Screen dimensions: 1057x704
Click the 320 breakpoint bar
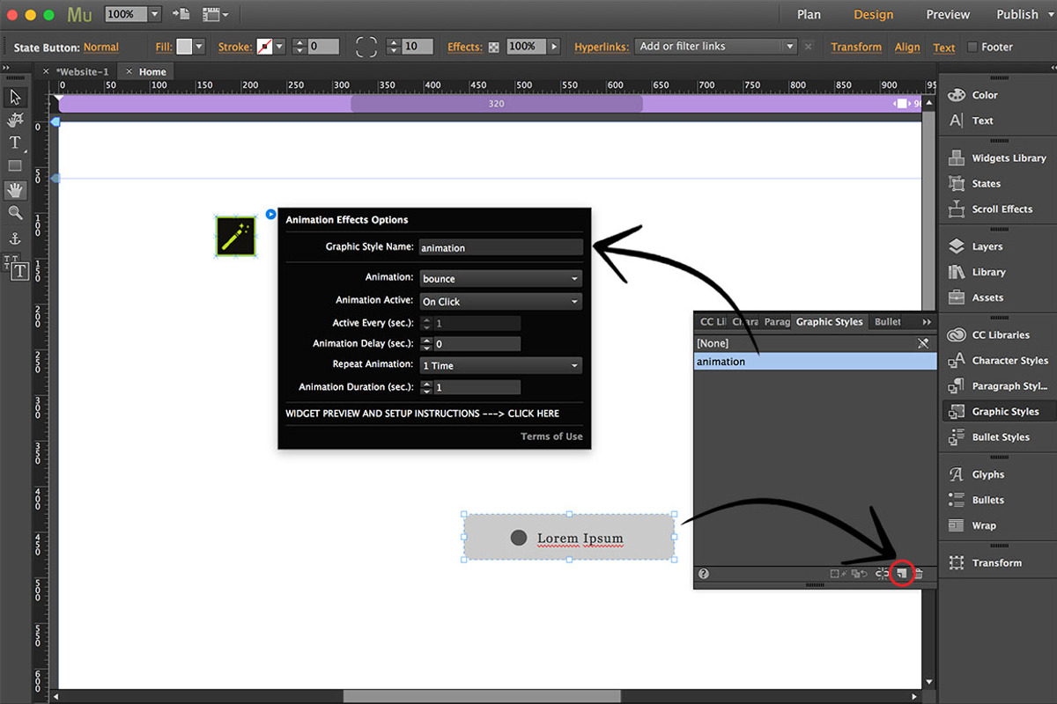pos(497,104)
